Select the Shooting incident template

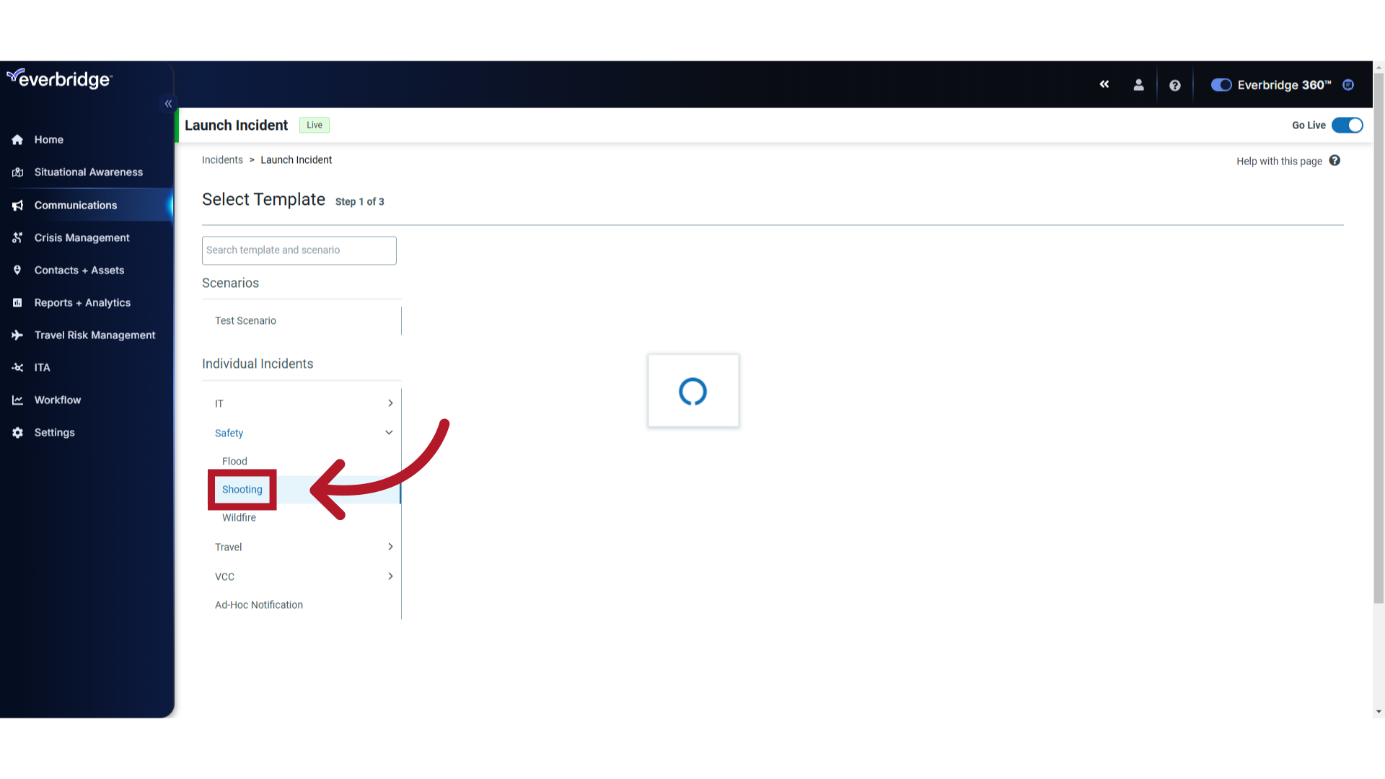[x=242, y=489]
